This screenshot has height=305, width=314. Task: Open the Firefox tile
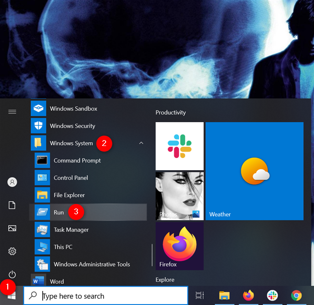point(179,246)
